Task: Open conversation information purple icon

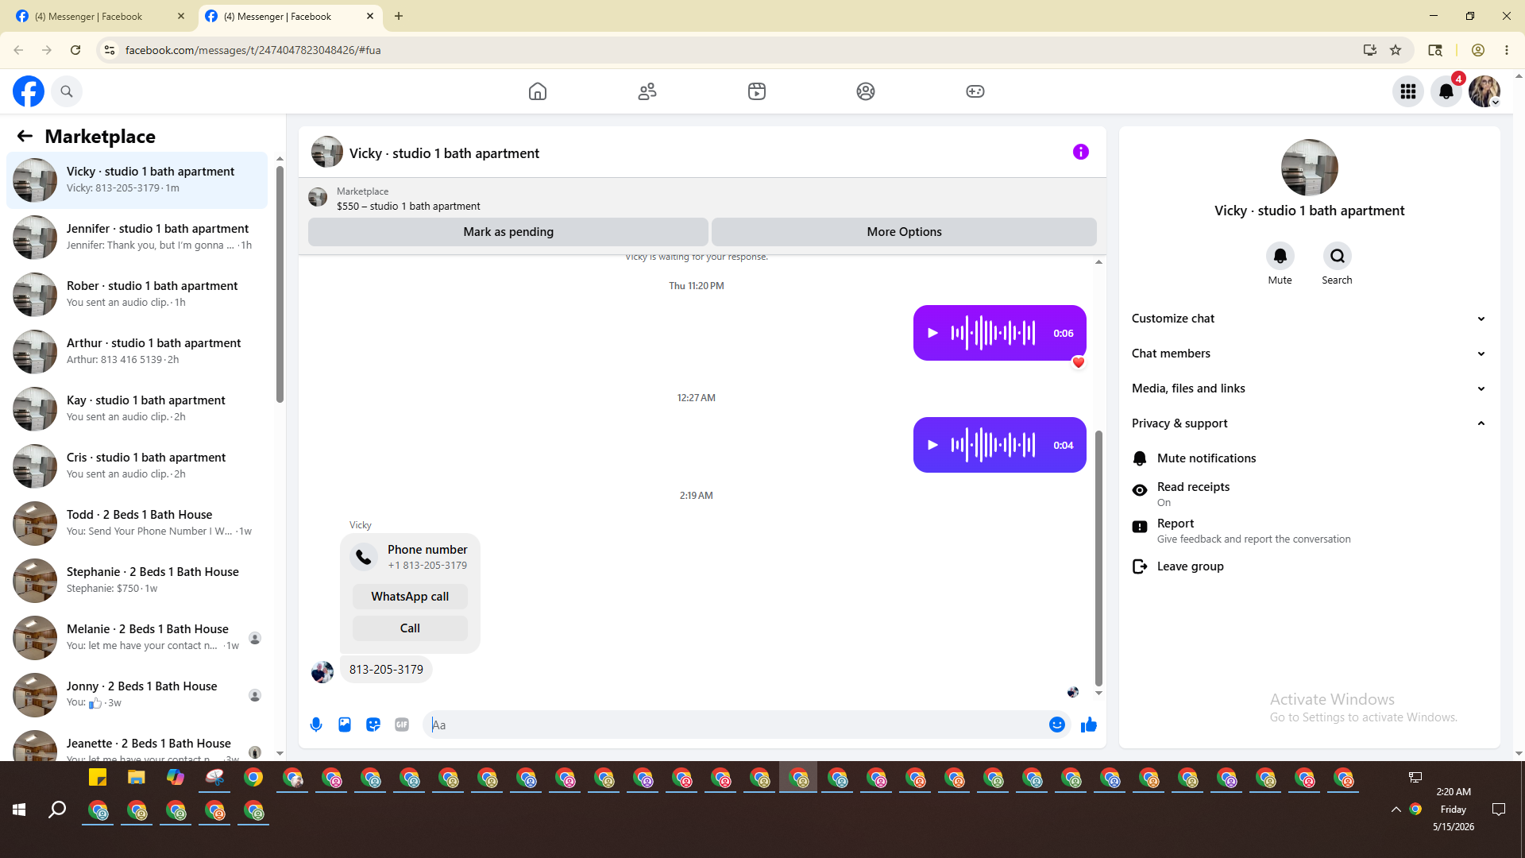Action: [1081, 152]
